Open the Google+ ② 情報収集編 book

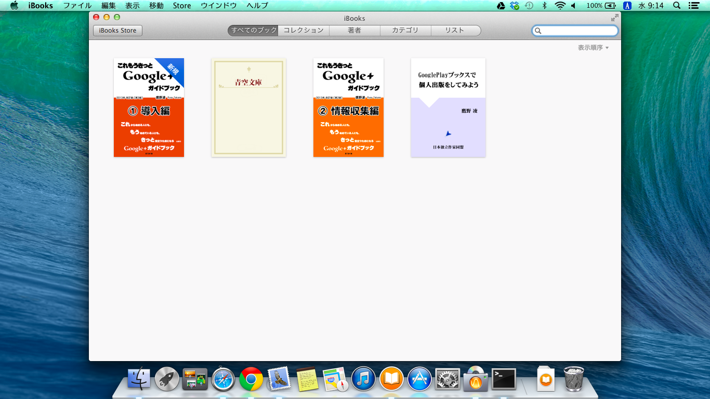click(x=349, y=108)
